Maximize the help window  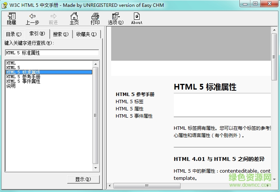point(255,3)
